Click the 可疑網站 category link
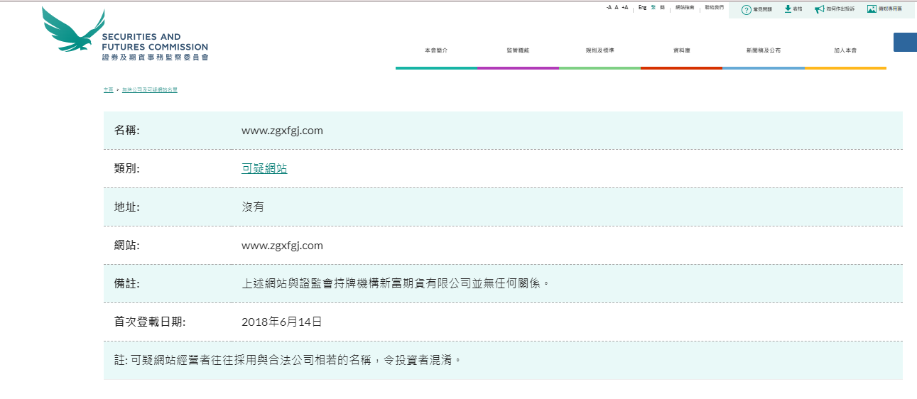917x399 pixels. coord(264,169)
